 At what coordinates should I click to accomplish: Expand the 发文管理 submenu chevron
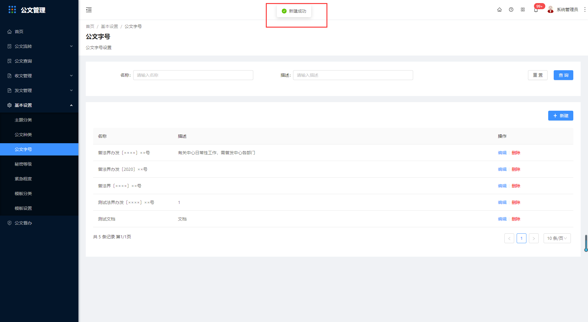click(71, 90)
